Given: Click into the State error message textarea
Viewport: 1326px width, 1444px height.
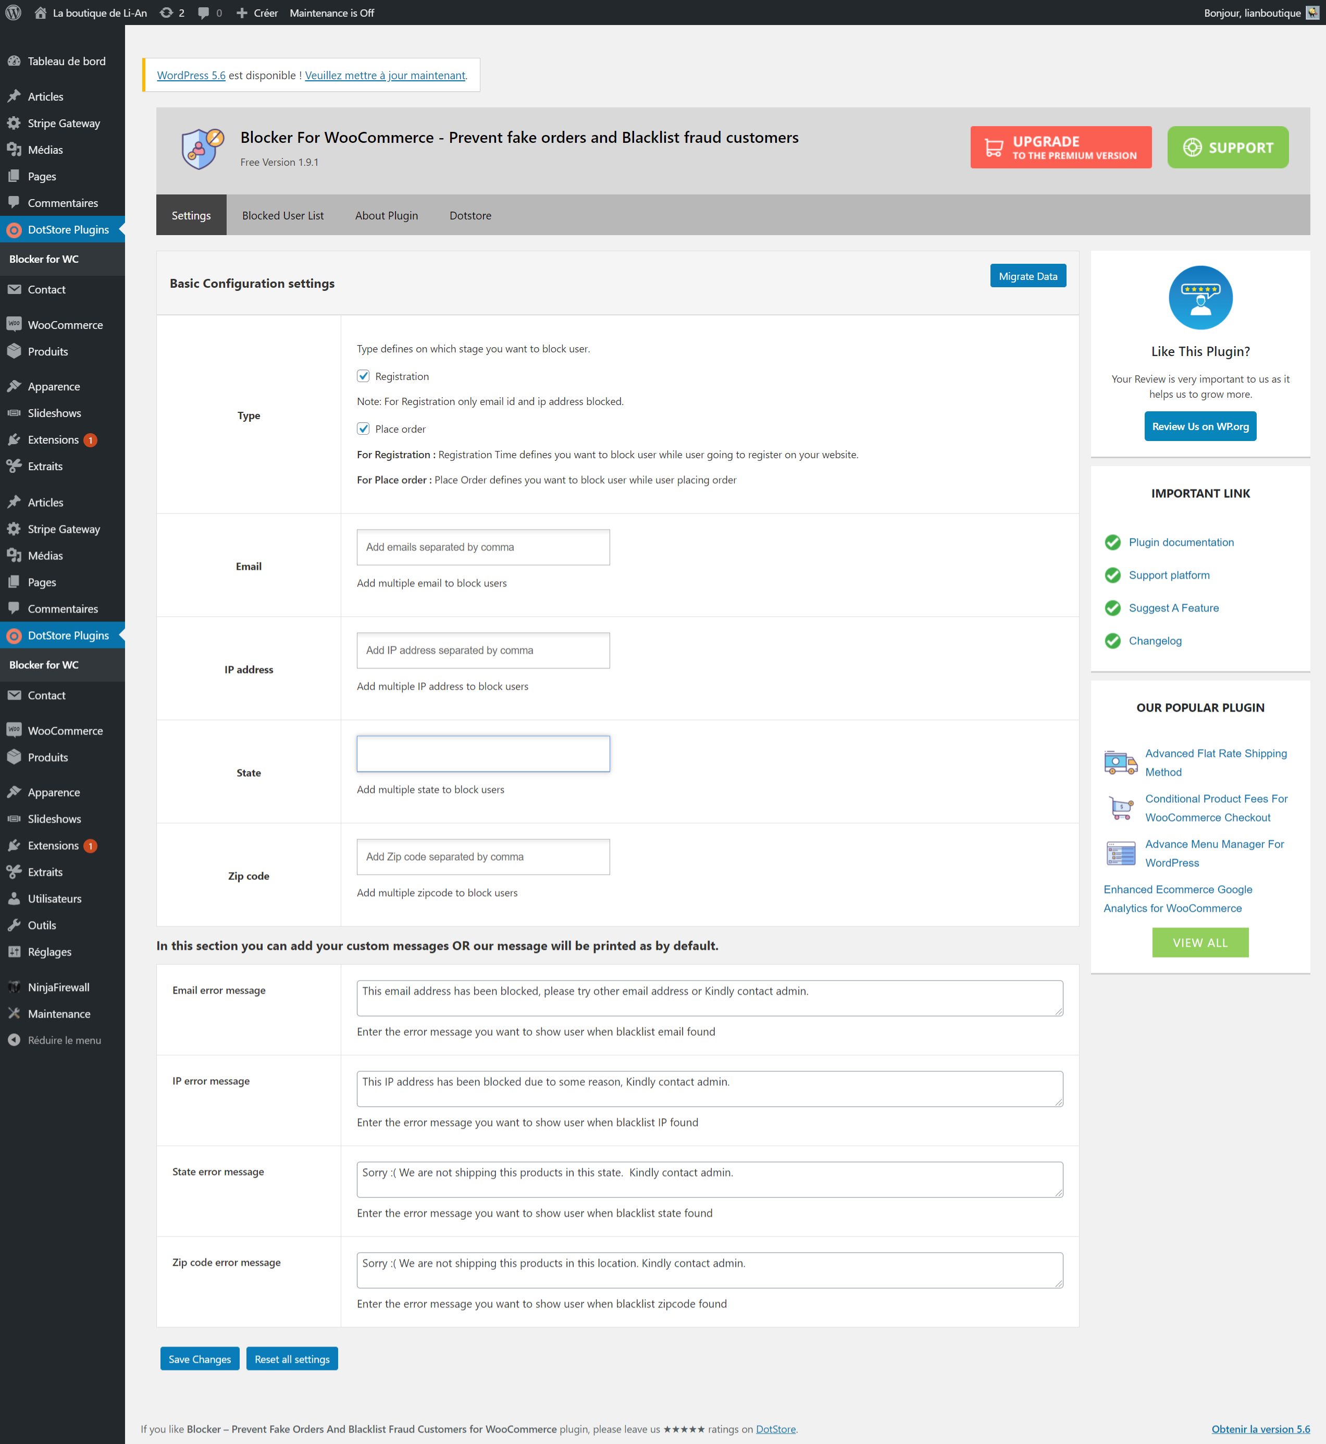Looking at the screenshot, I should (x=710, y=1179).
